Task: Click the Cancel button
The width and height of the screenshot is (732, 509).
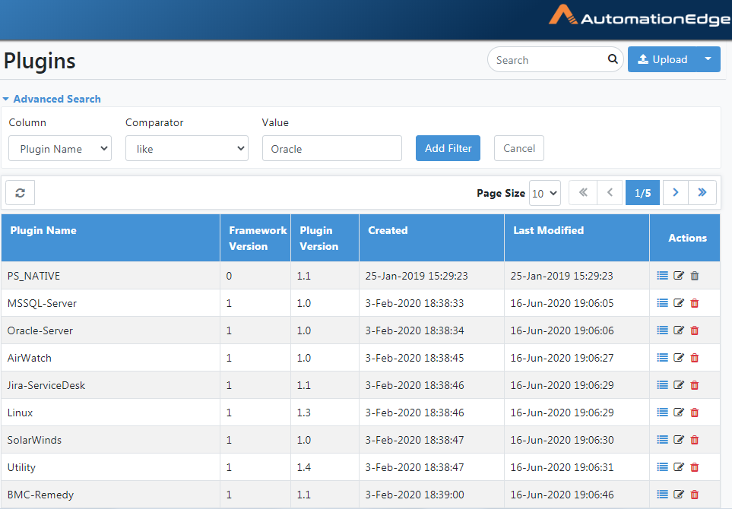Action: click(518, 148)
